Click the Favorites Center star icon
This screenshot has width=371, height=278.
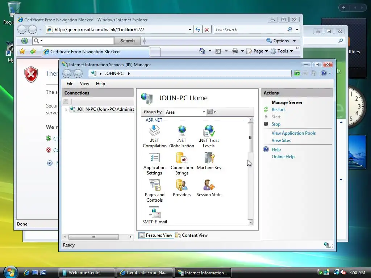22,51
